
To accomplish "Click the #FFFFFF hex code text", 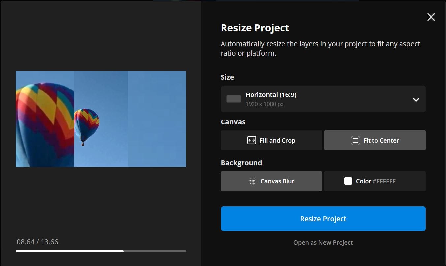I will point(384,181).
